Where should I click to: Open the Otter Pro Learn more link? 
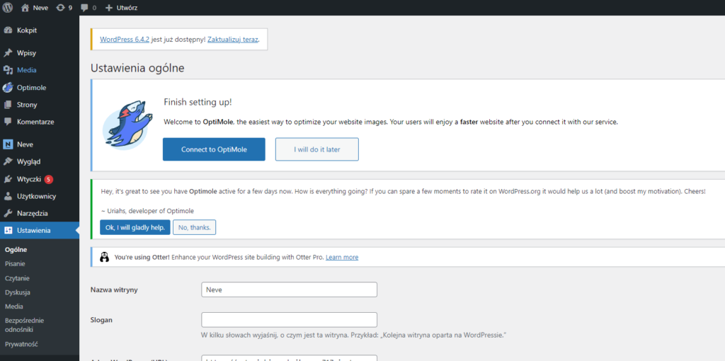point(341,257)
